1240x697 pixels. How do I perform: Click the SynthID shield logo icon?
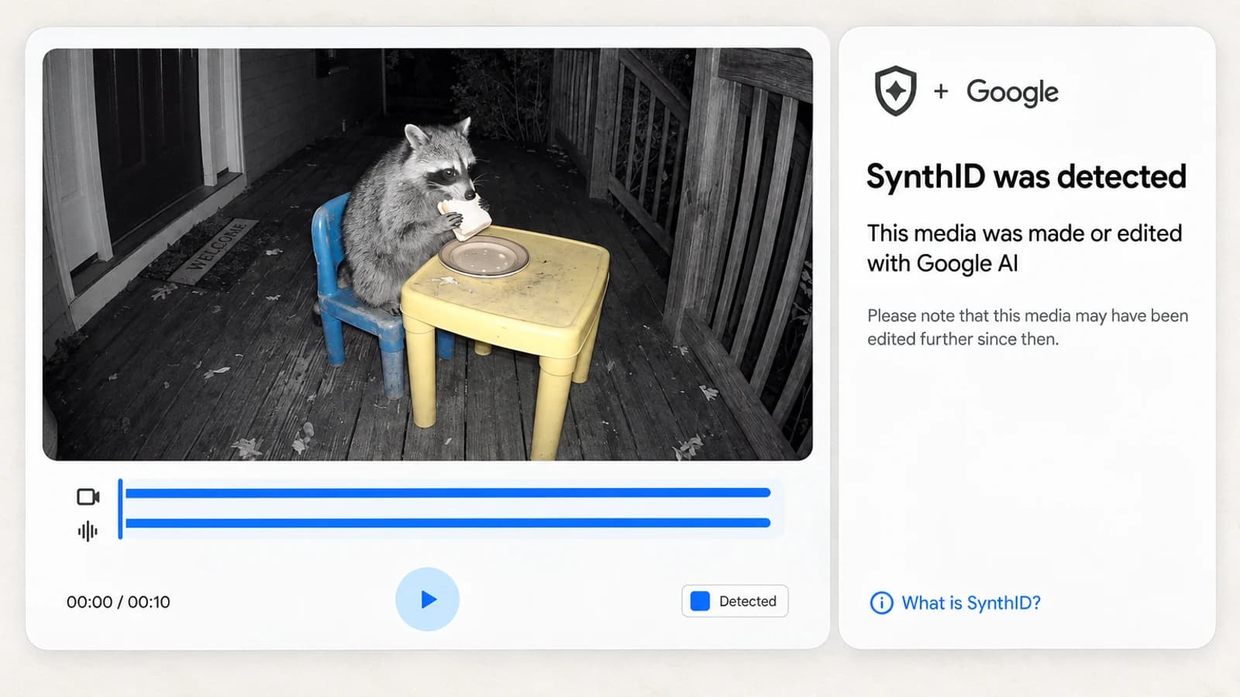click(x=895, y=91)
